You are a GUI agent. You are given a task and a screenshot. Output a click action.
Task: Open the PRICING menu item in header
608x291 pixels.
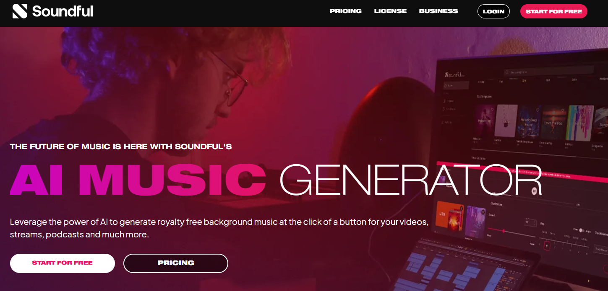[345, 11]
